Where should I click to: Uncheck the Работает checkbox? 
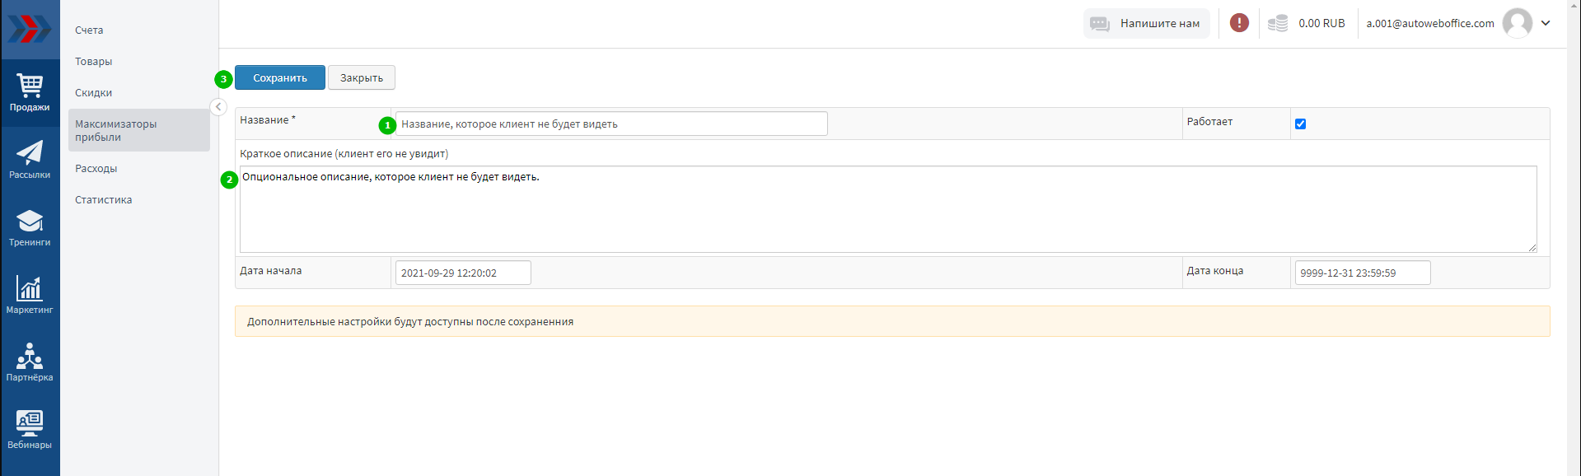[1300, 124]
